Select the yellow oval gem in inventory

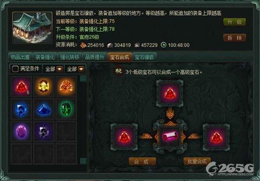(x=44, y=87)
